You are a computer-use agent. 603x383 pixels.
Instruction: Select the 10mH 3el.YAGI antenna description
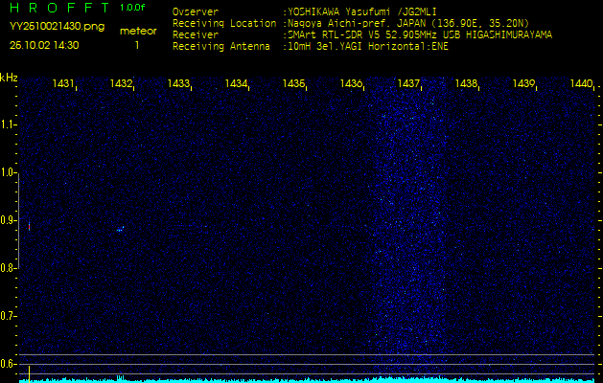367,47
